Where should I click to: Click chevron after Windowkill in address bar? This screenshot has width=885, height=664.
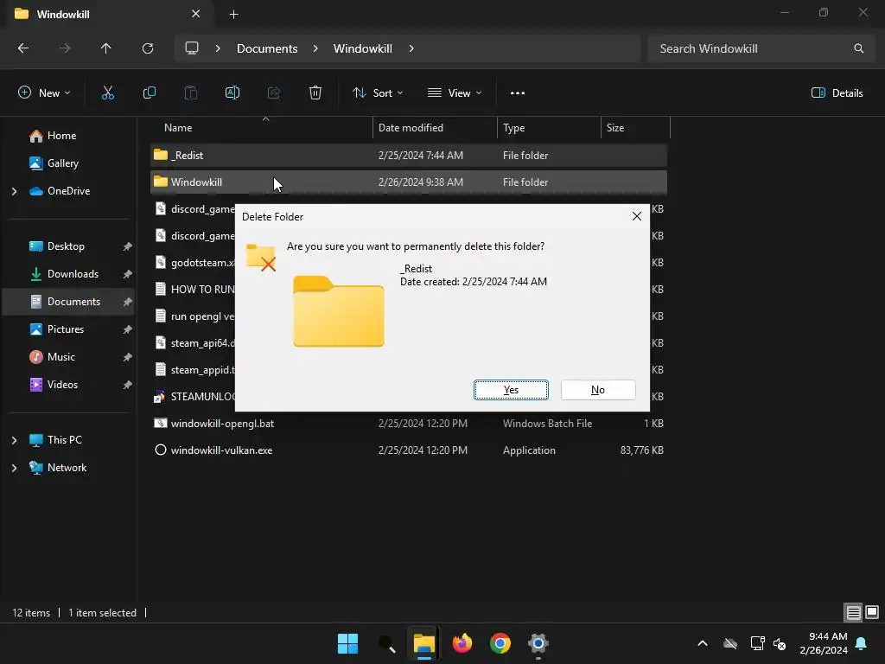411,48
